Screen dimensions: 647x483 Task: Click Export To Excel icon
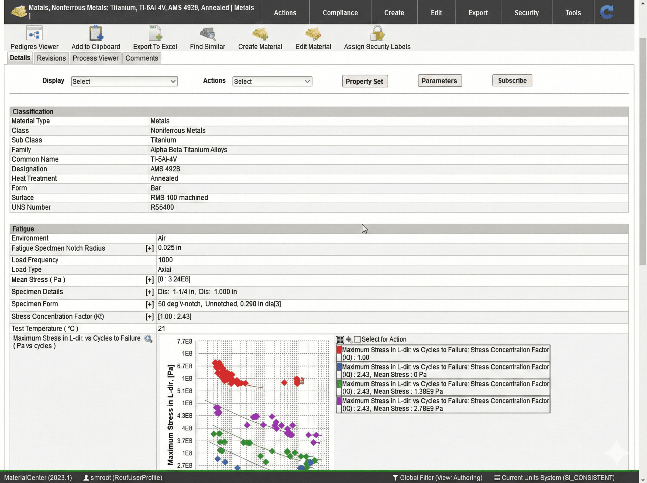[x=155, y=33]
